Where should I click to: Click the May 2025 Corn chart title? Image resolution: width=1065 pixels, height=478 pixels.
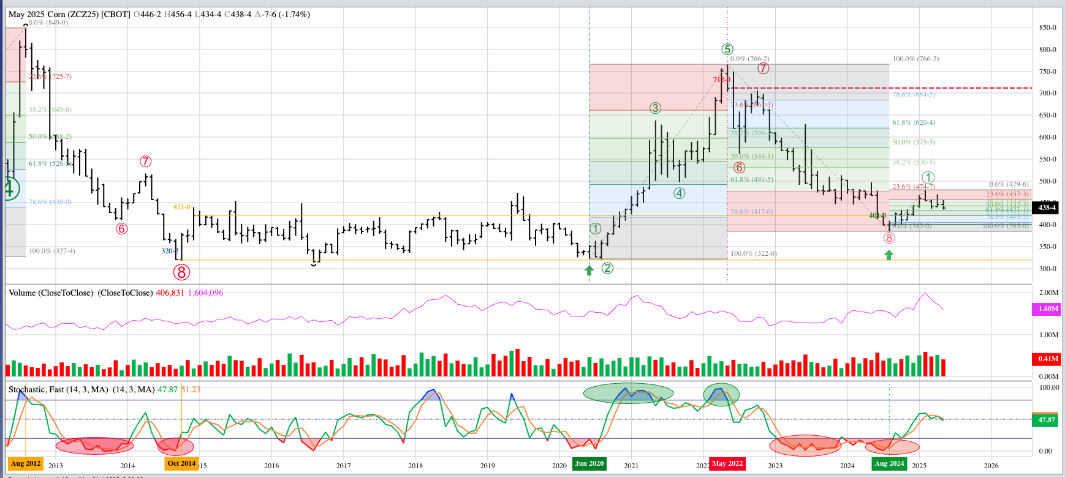[x=69, y=14]
